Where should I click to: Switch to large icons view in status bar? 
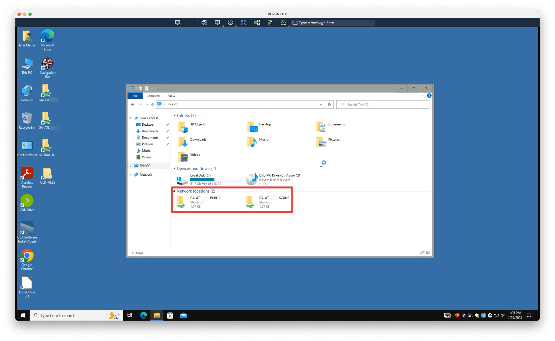coord(428,253)
